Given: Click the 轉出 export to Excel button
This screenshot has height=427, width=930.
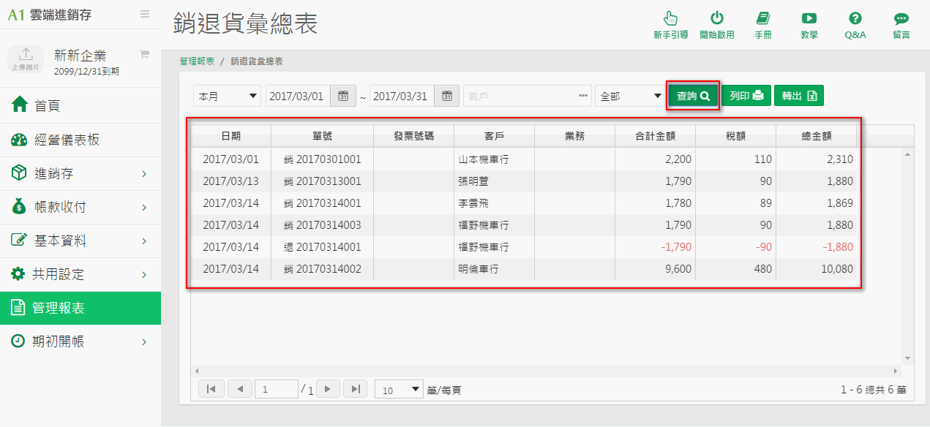Looking at the screenshot, I should 799,96.
